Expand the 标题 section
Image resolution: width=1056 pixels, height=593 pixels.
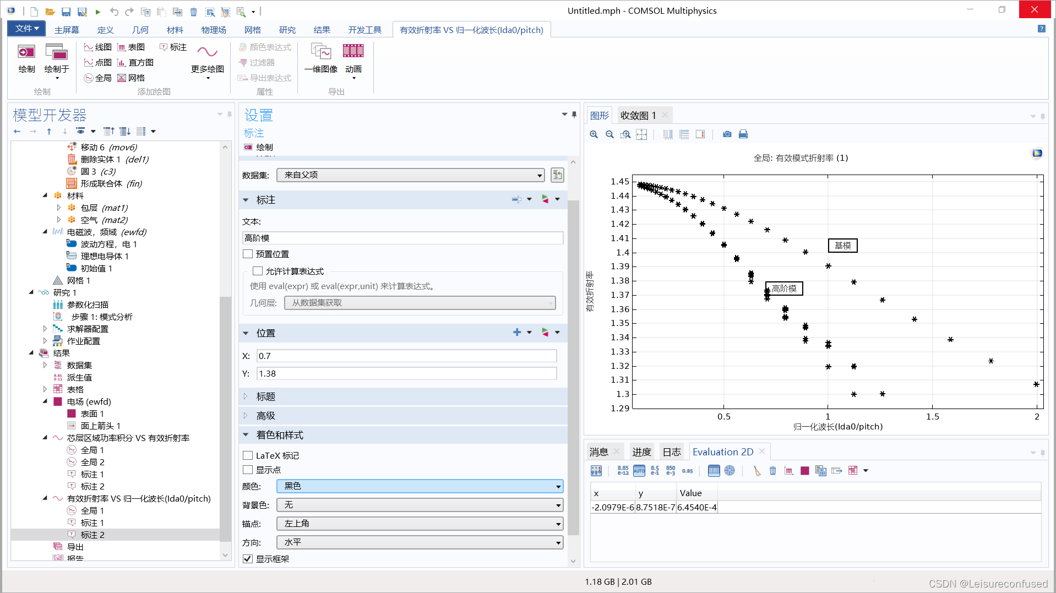pyautogui.click(x=246, y=396)
